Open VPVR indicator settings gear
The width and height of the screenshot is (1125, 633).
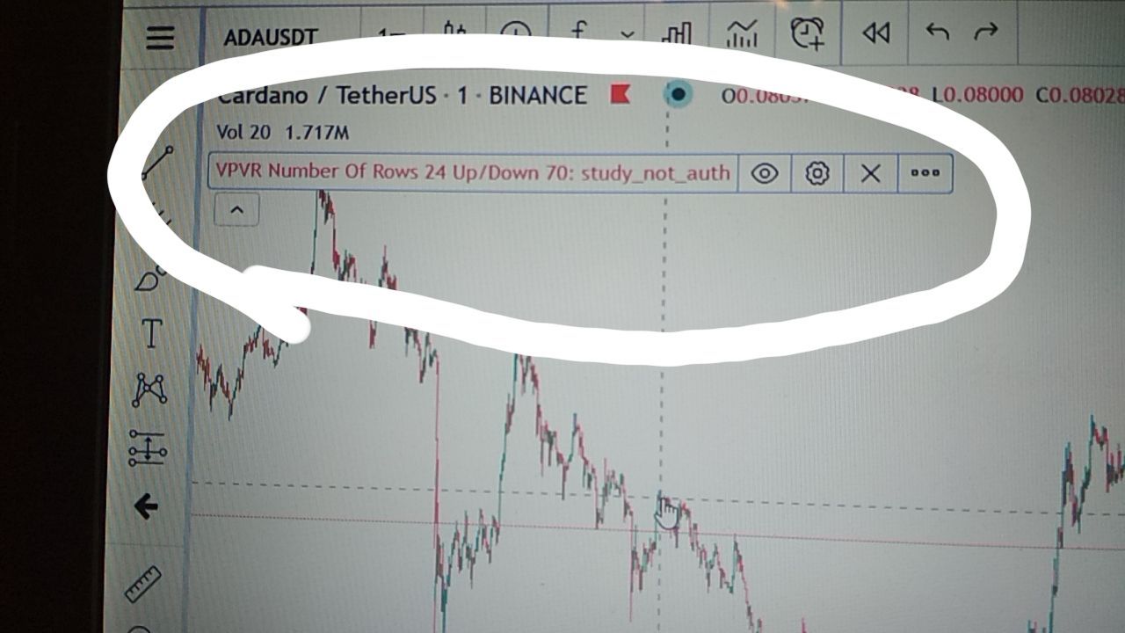pos(817,173)
